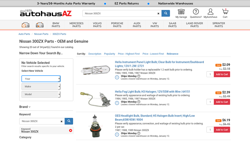
Task: Open the My Garage icon
Action: coord(181,13)
